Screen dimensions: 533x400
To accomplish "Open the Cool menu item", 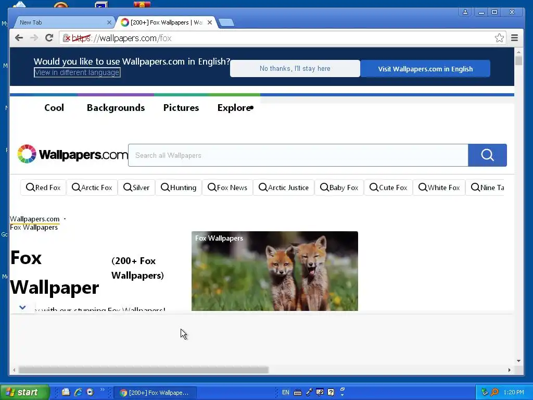I will coord(54,108).
